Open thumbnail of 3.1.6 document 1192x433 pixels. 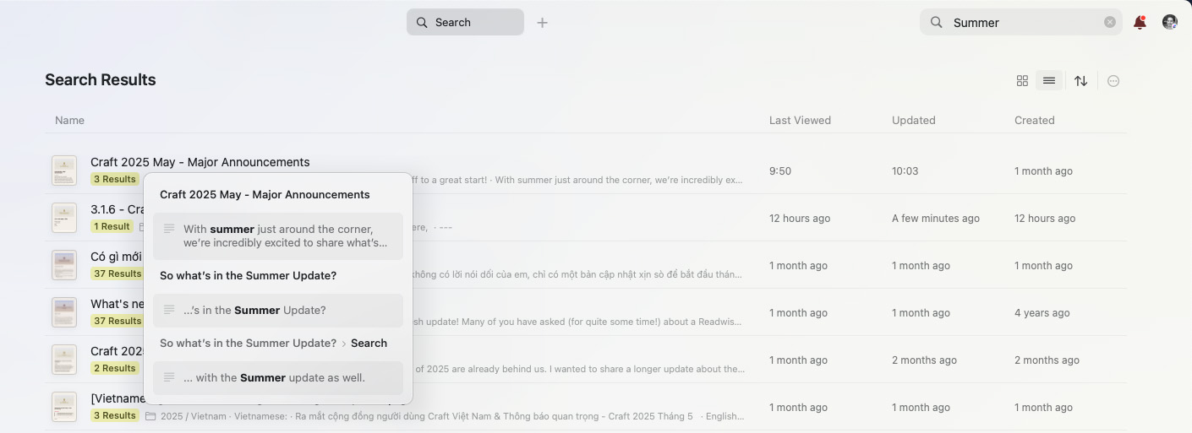[64, 218]
